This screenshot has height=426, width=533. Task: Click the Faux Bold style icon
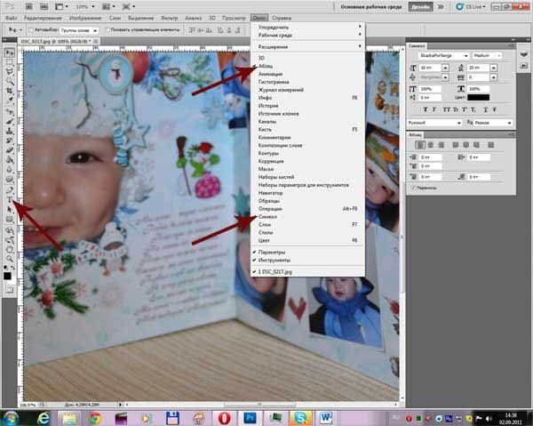(425, 109)
